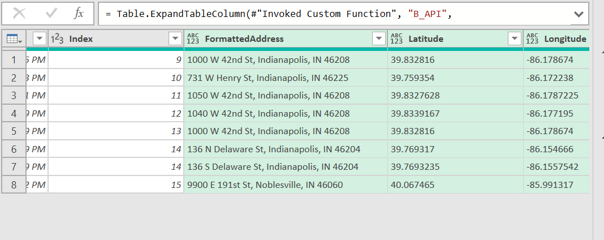The height and width of the screenshot is (240, 604).
Task: Select the Index cell with value 11
Action: [x=116, y=95]
